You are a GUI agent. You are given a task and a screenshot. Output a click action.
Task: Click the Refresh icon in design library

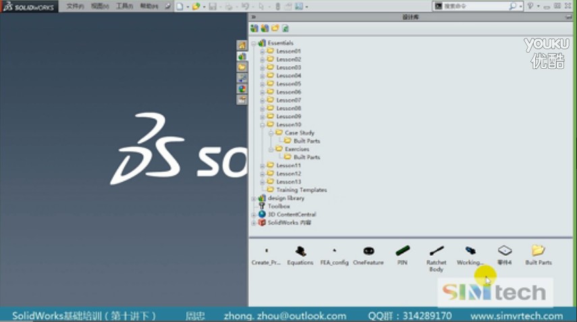pyautogui.click(x=285, y=28)
